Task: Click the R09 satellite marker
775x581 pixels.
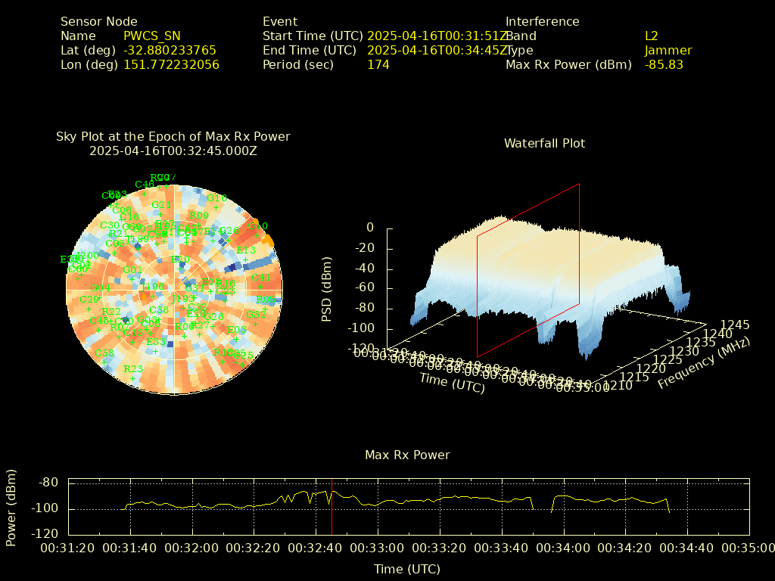Action: click(x=198, y=216)
